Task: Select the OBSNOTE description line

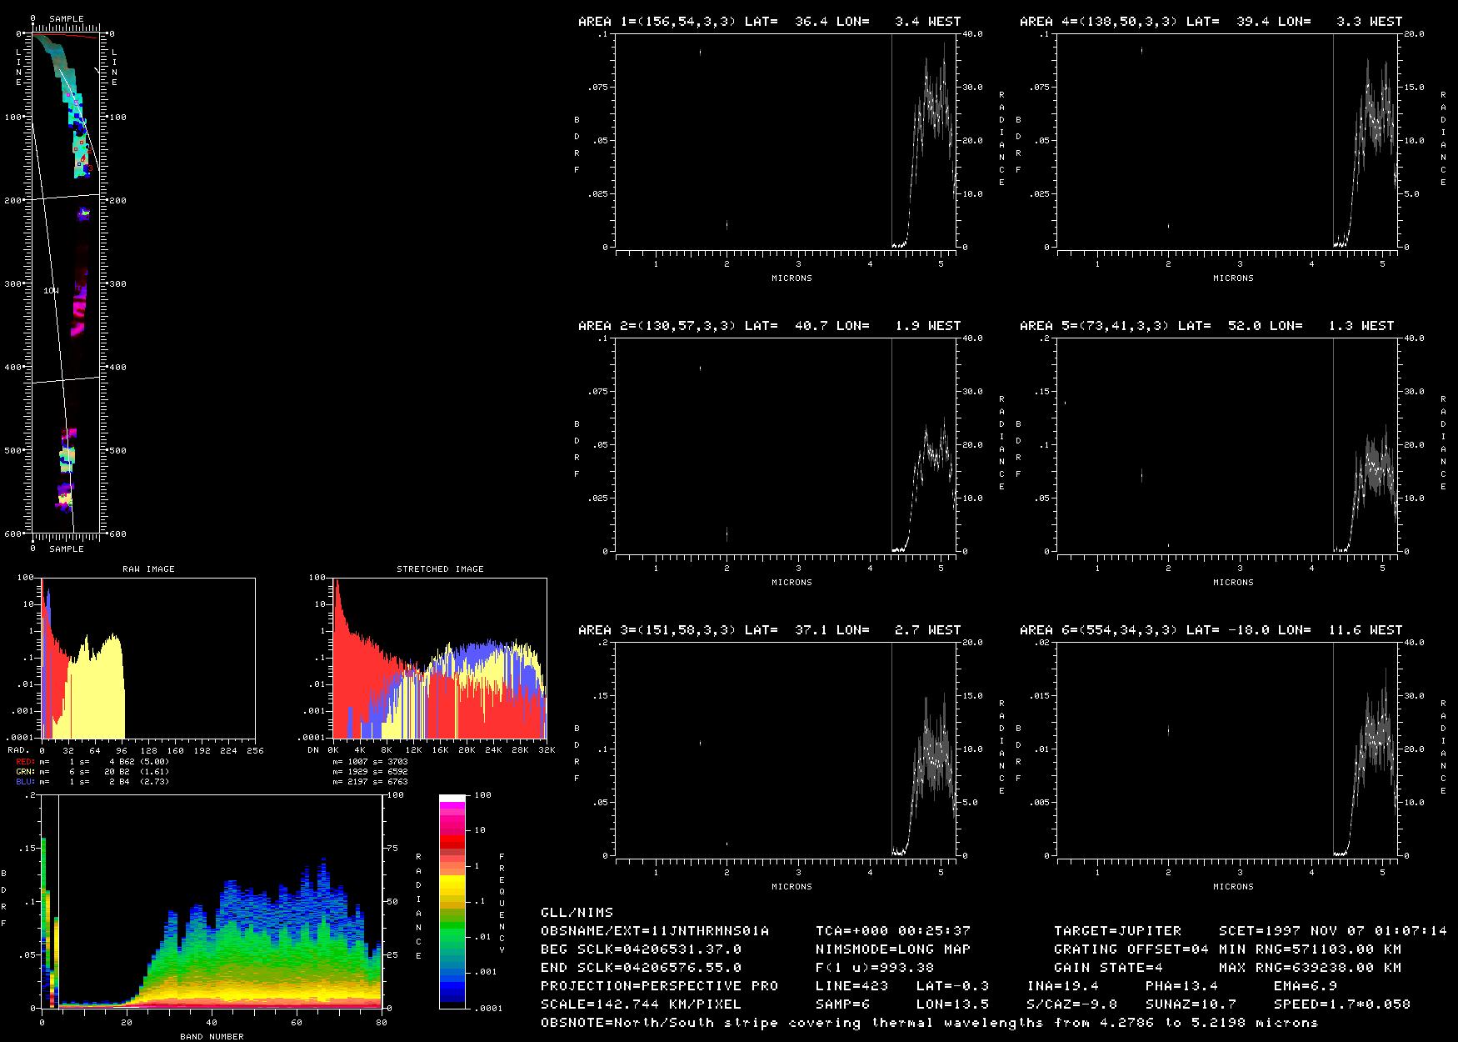Action: pyautogui.click(x=929, y=1023)
